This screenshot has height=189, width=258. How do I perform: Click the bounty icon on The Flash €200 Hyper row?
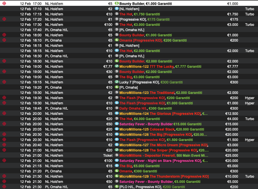pos(4,98)
